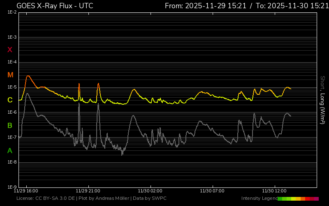Click the red X flare class label

[9, 50]
